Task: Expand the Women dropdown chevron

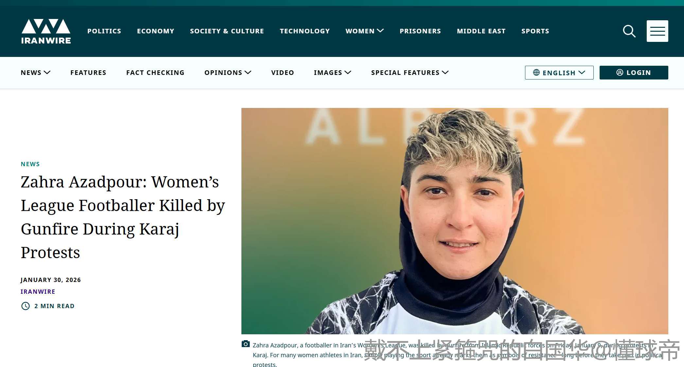Action: coord(380,31)
